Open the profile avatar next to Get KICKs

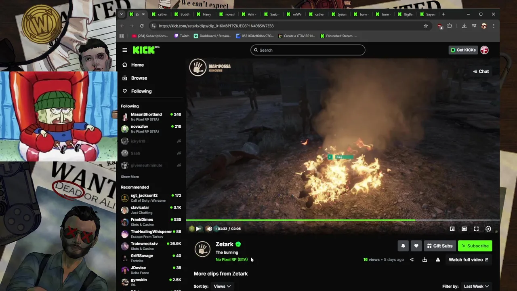pos(484,50)
